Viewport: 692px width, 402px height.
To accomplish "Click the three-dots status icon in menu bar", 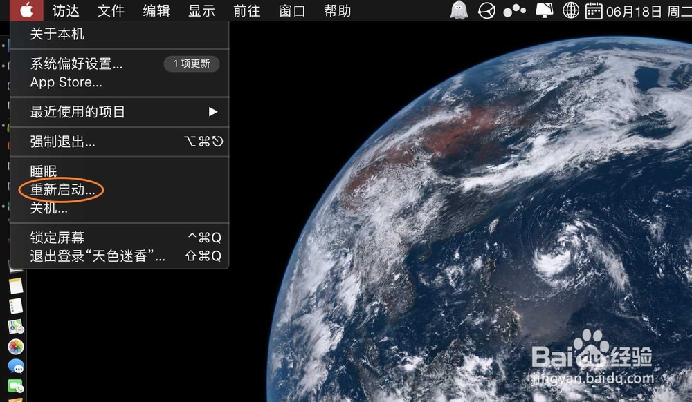I will [515, 10].
